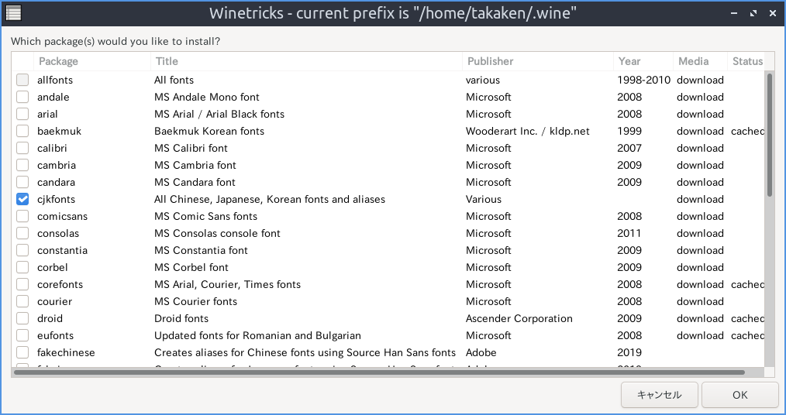Tick the droid package checkbox
The image size is (786, 415).
pyautogui.click(x=22, y=318)
